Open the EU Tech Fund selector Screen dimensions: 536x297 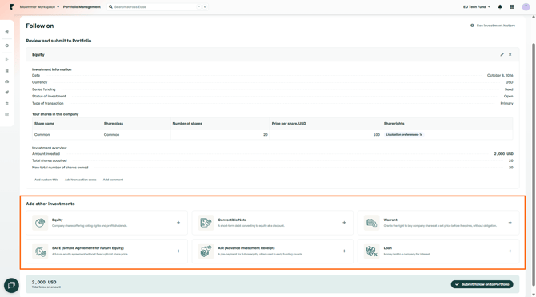(477, 7)
